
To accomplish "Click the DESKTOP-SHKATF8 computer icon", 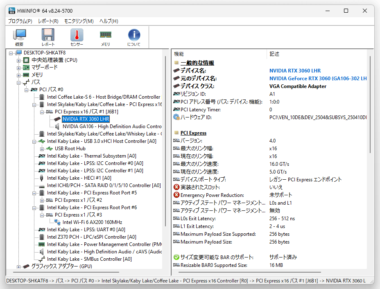I will (x=19, y=52).
